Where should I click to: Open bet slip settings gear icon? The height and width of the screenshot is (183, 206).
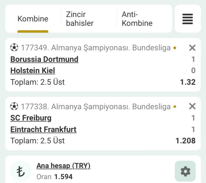[x=185, y=171]
